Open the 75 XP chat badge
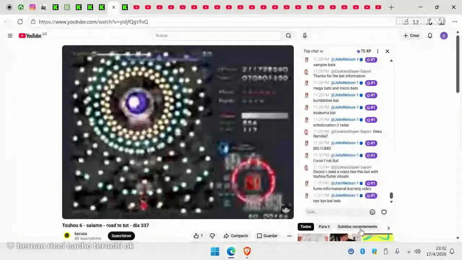Image resolution: width=462 pixels, height=260 pixels. 364,51
